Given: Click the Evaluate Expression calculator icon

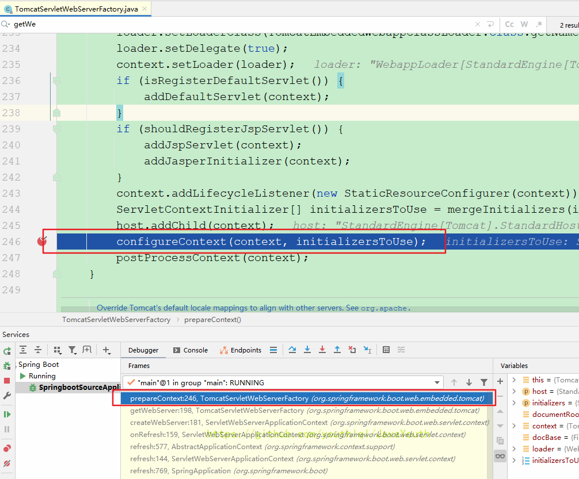Looking at the screenshot, I should pos(386,350).
